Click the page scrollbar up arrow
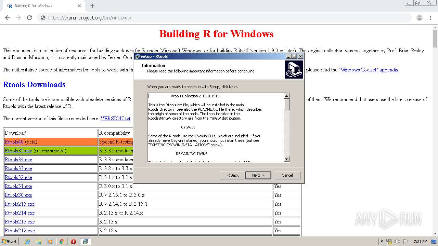The image size is (438, 246). (x=435, y=28)
